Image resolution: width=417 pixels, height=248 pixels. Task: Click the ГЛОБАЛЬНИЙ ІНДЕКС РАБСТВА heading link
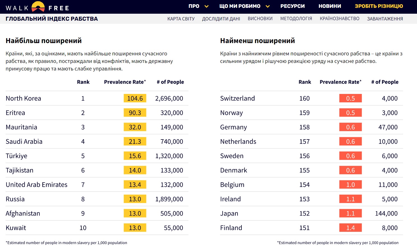52,19
